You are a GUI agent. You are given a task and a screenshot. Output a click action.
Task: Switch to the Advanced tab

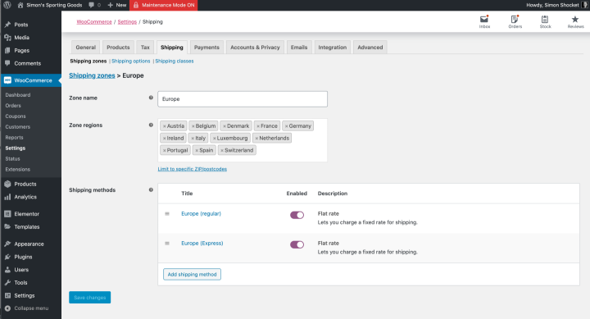[370, 48]
